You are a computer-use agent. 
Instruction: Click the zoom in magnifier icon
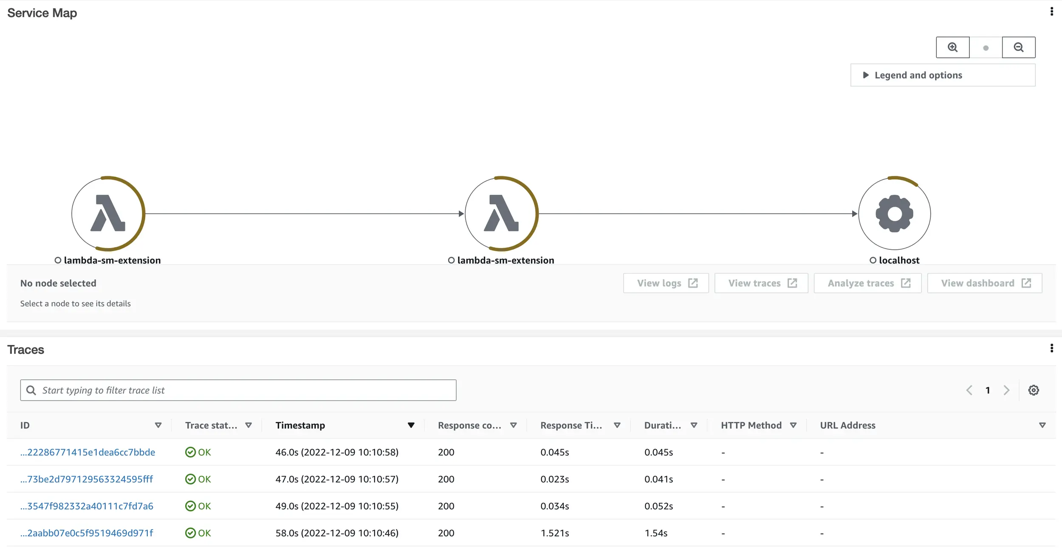[952, 46]
